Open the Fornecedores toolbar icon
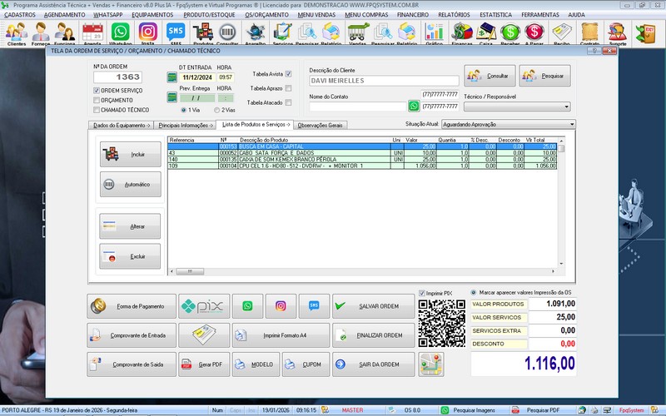This screenshot has height=416, width=666. 41,33
